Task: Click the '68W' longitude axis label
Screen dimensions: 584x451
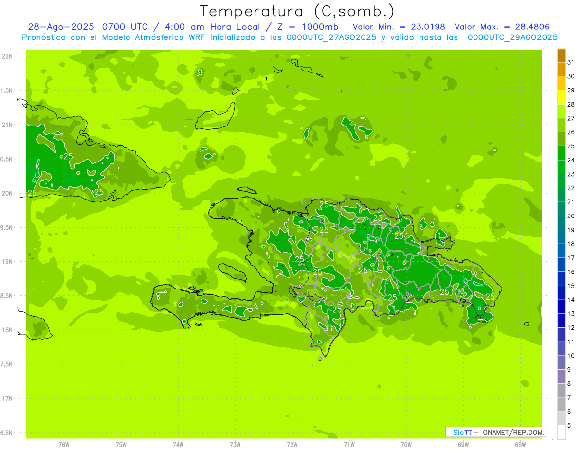Action: click(x=520, y=444)
